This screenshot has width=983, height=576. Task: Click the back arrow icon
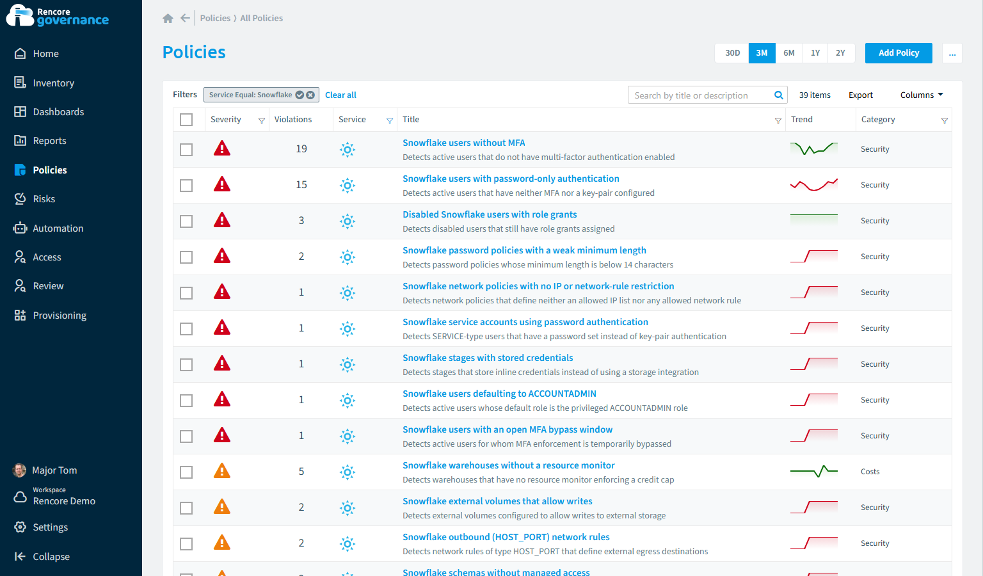tap(185, 18)
